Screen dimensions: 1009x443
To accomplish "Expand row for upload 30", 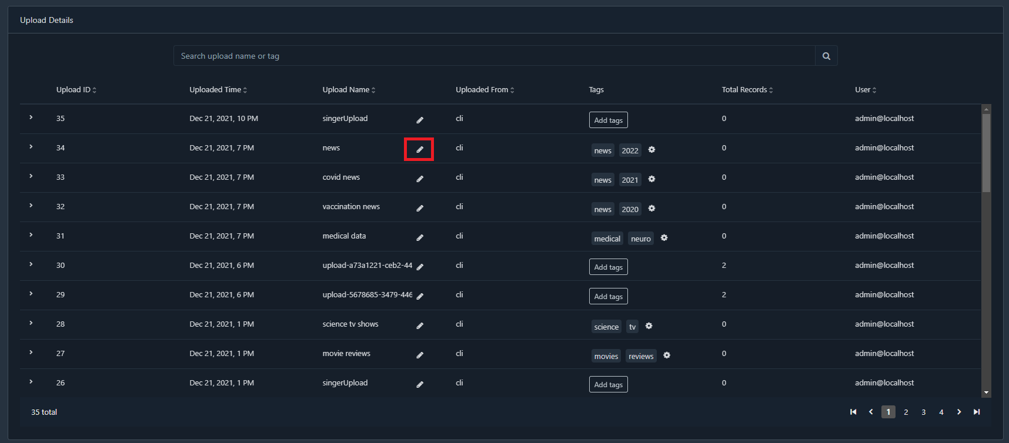I will pos(31,264).
